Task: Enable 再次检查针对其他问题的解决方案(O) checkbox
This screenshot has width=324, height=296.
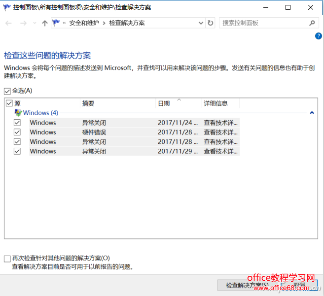Action: point(7,259)
